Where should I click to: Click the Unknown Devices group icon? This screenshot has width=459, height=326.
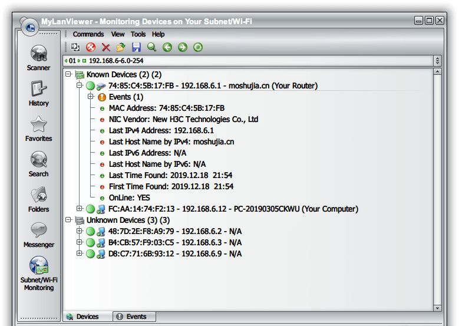point(80,220)
